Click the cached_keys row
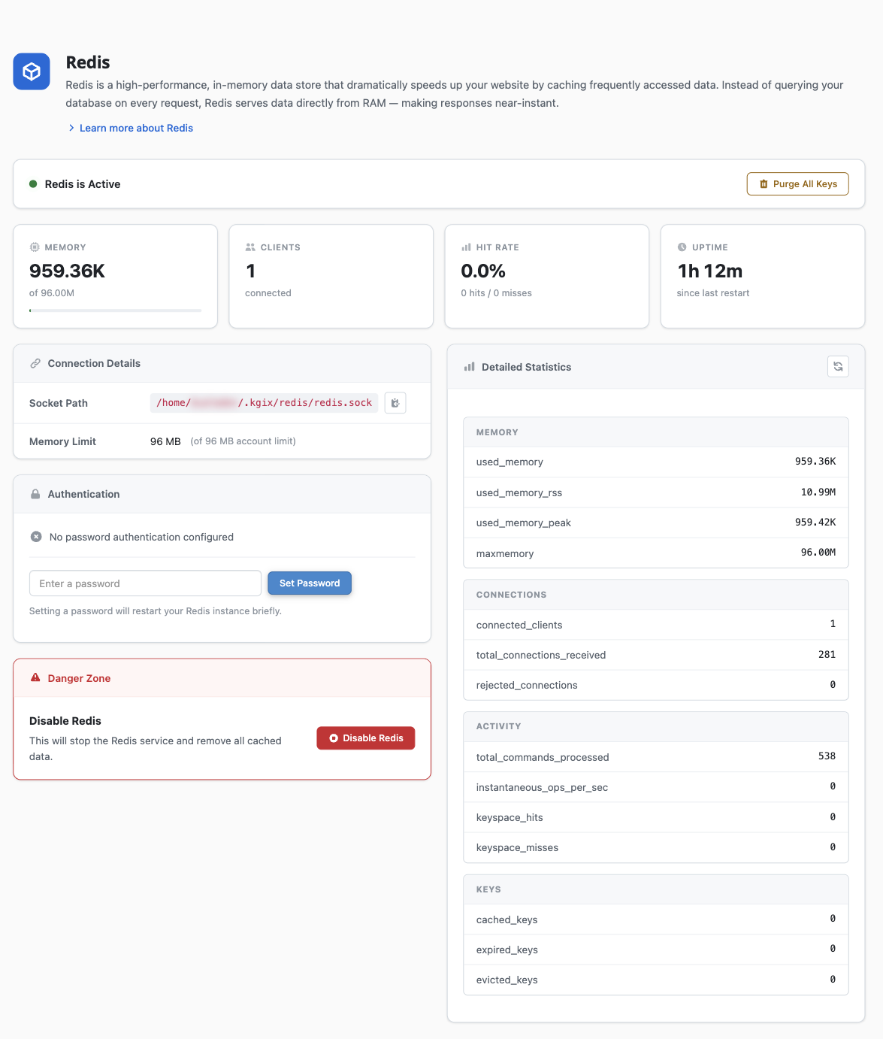 656,919
